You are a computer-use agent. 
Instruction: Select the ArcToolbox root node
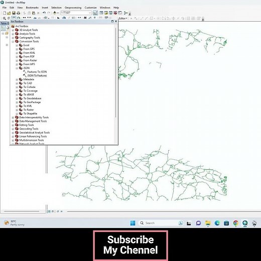(20, 26)
